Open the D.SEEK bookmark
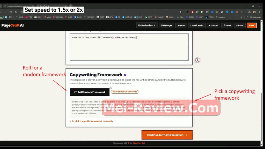 [190, 17]
